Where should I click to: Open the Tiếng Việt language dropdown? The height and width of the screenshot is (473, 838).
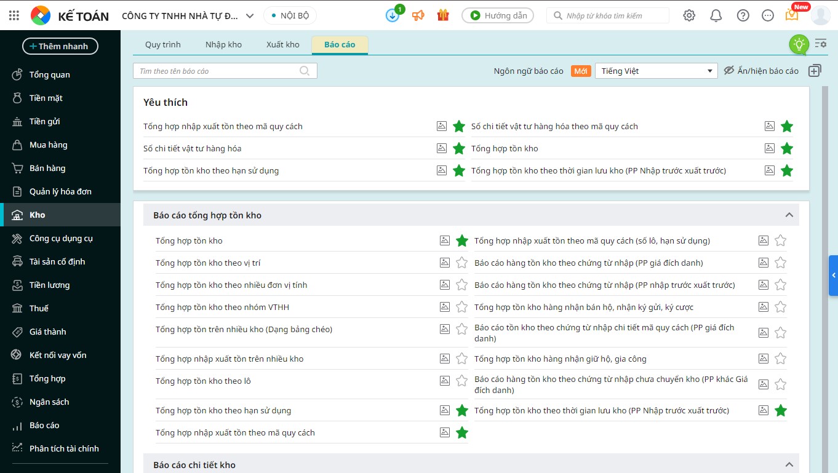[x=656, y=71]
